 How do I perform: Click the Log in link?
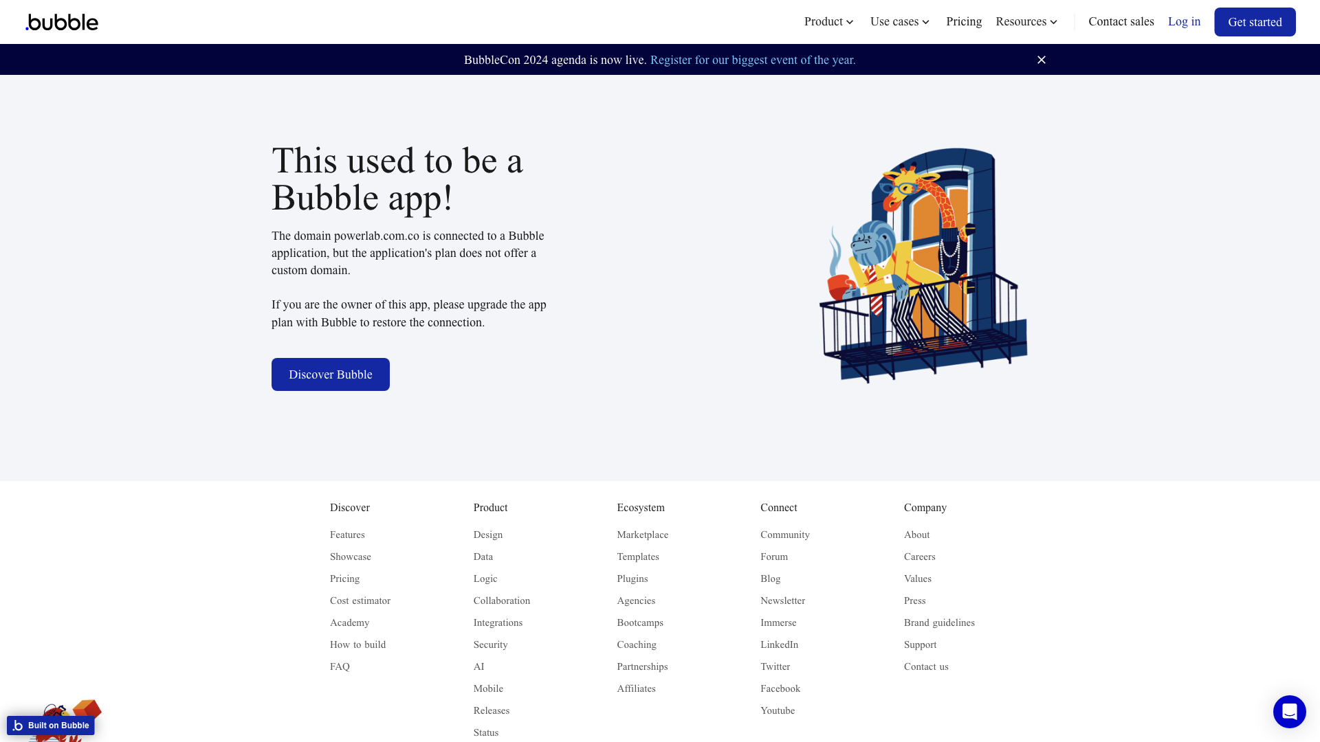(x=1184, y=22)
